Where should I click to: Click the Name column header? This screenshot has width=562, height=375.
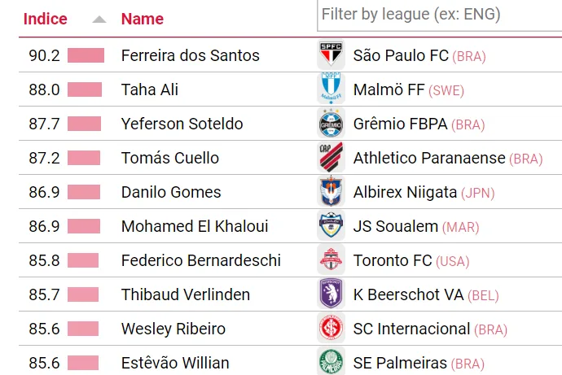coord(143,19)
